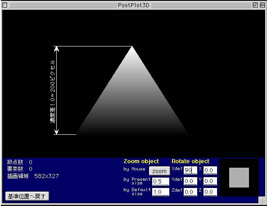
Task: Collapse window with the windowshade icon
Action: point(262,5)
